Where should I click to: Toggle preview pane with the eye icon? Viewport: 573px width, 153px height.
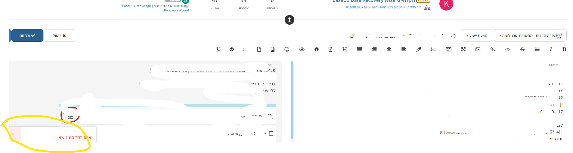302,49
